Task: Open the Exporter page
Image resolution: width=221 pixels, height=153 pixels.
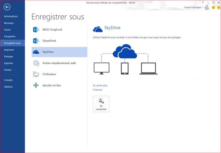Action: tap(9, 63)
